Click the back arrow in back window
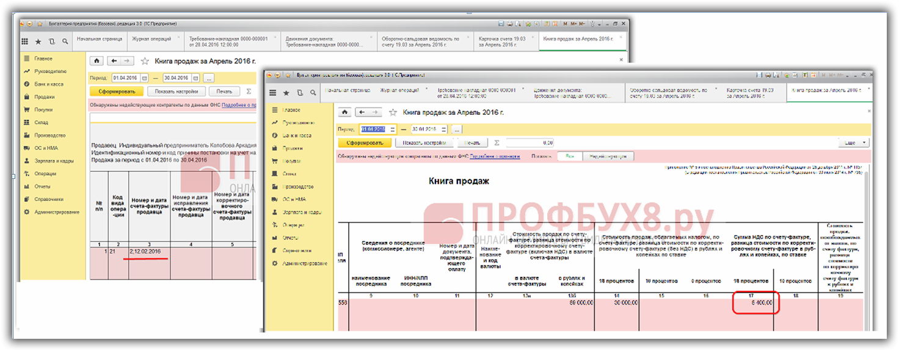The height and width of the screenshot is (351, 899). coord(114,61)
